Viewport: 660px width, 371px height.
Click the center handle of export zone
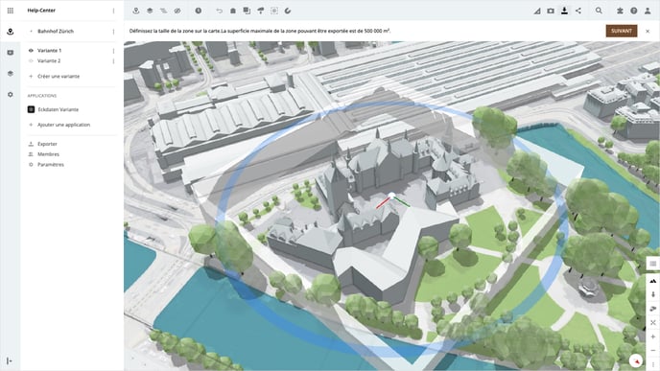pos(391,196)
